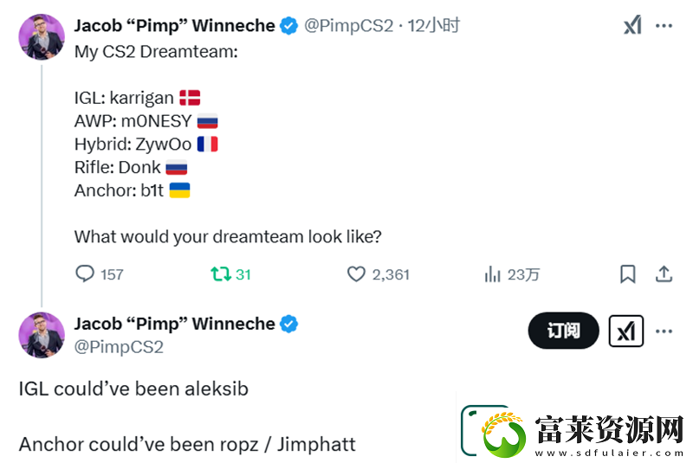Open the 12小时 timestamp link
This screenshot has width=693, height=463.
tap(434, 26)
